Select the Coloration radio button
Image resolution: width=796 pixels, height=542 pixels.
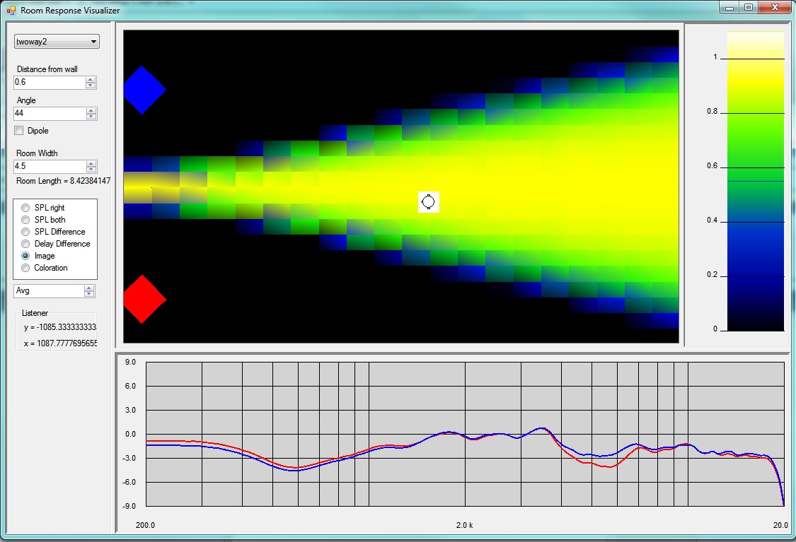coord(25,268)
